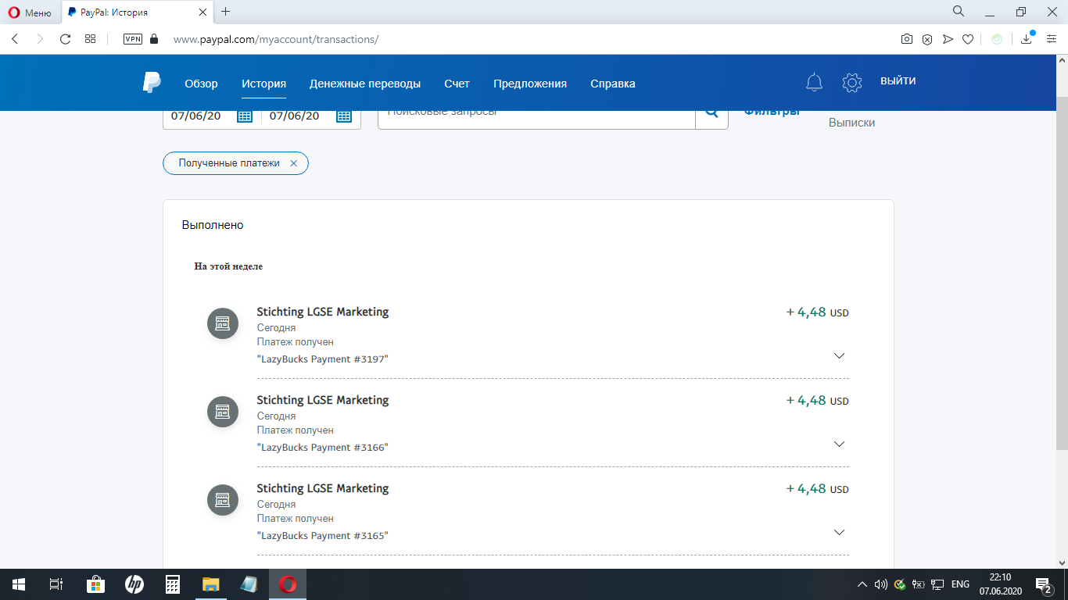Take a snapshot with camera icon
The height and width of the screenshot is (600, 1068).
click(907, 39)
